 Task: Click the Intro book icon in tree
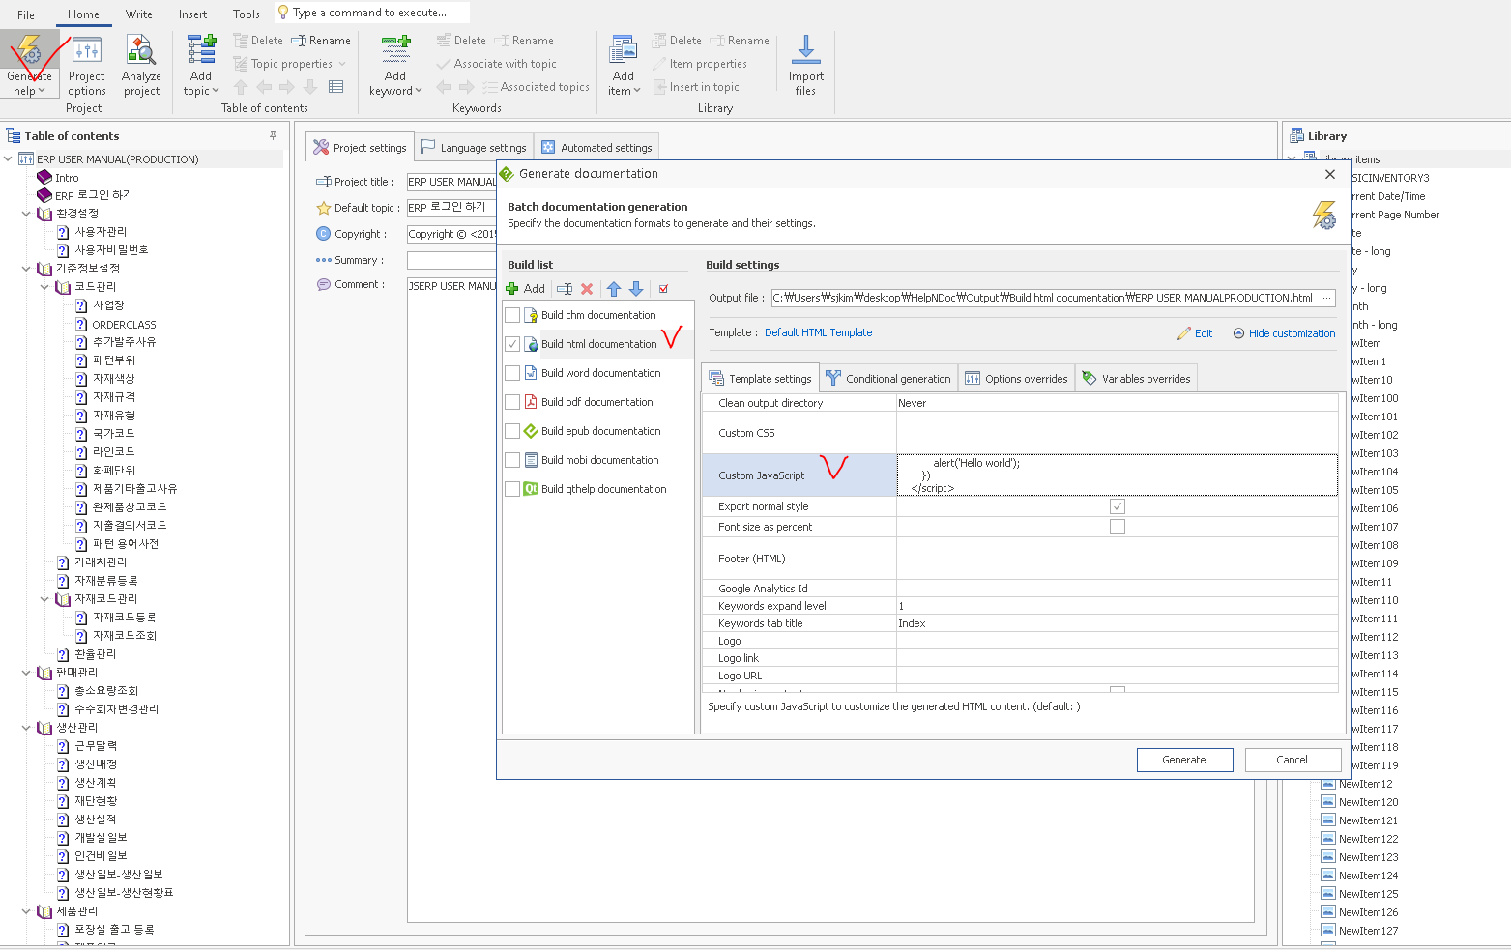[44, 177]
